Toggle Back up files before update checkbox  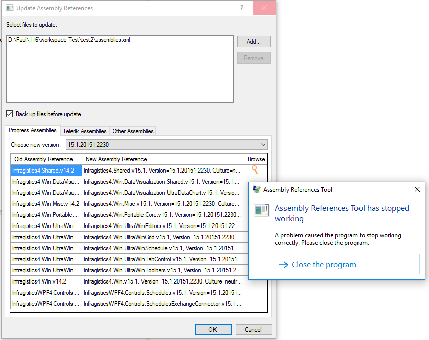pos(10,114)
